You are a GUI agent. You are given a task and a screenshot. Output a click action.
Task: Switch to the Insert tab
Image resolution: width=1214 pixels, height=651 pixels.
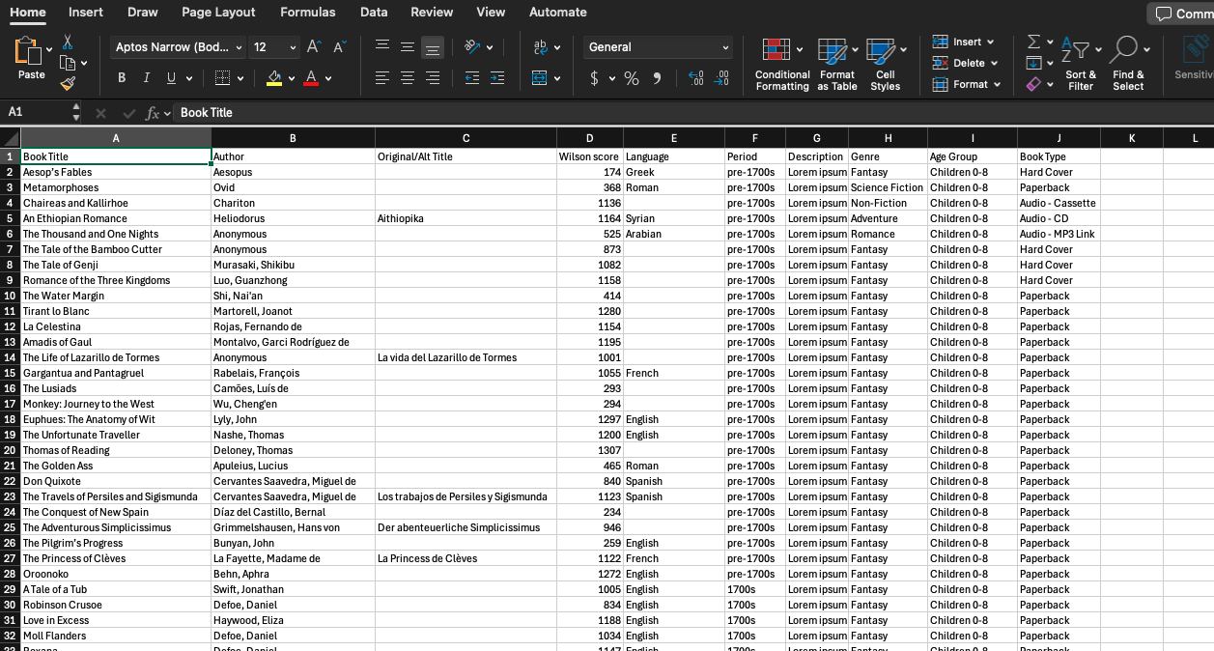coord(86,13)
